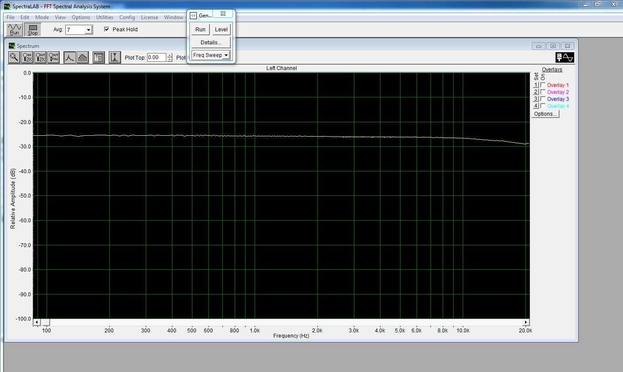Open the Freq Sweep signal type dropdown
Viewport: 623px width, 372px height.
point(226,55)
